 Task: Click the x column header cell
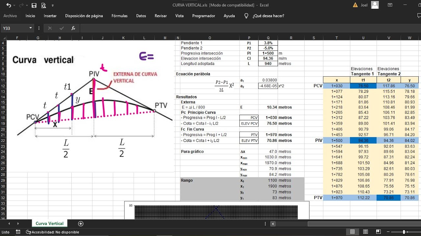pos(336,80)
